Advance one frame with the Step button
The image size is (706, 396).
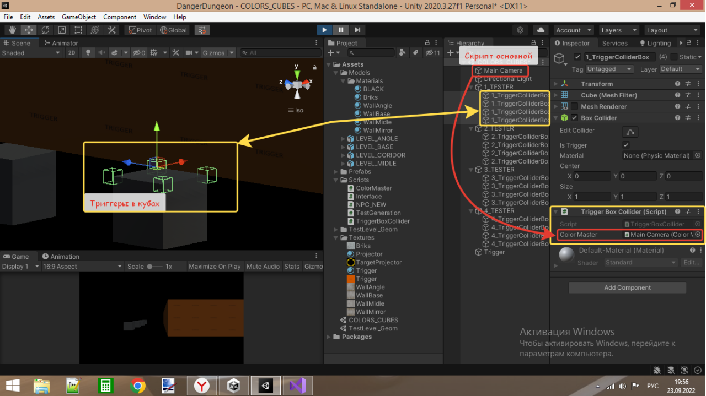point(357,30)
